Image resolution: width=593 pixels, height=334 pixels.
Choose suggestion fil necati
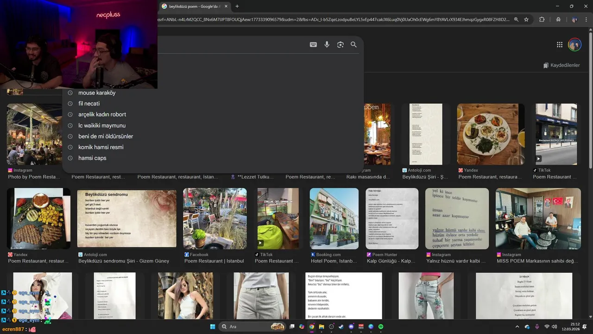pyautogui.click(x=89, y=103)
